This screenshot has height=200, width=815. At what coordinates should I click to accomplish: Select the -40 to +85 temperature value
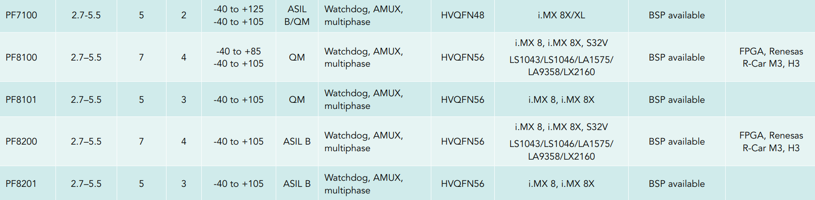[x=238, y=51]
